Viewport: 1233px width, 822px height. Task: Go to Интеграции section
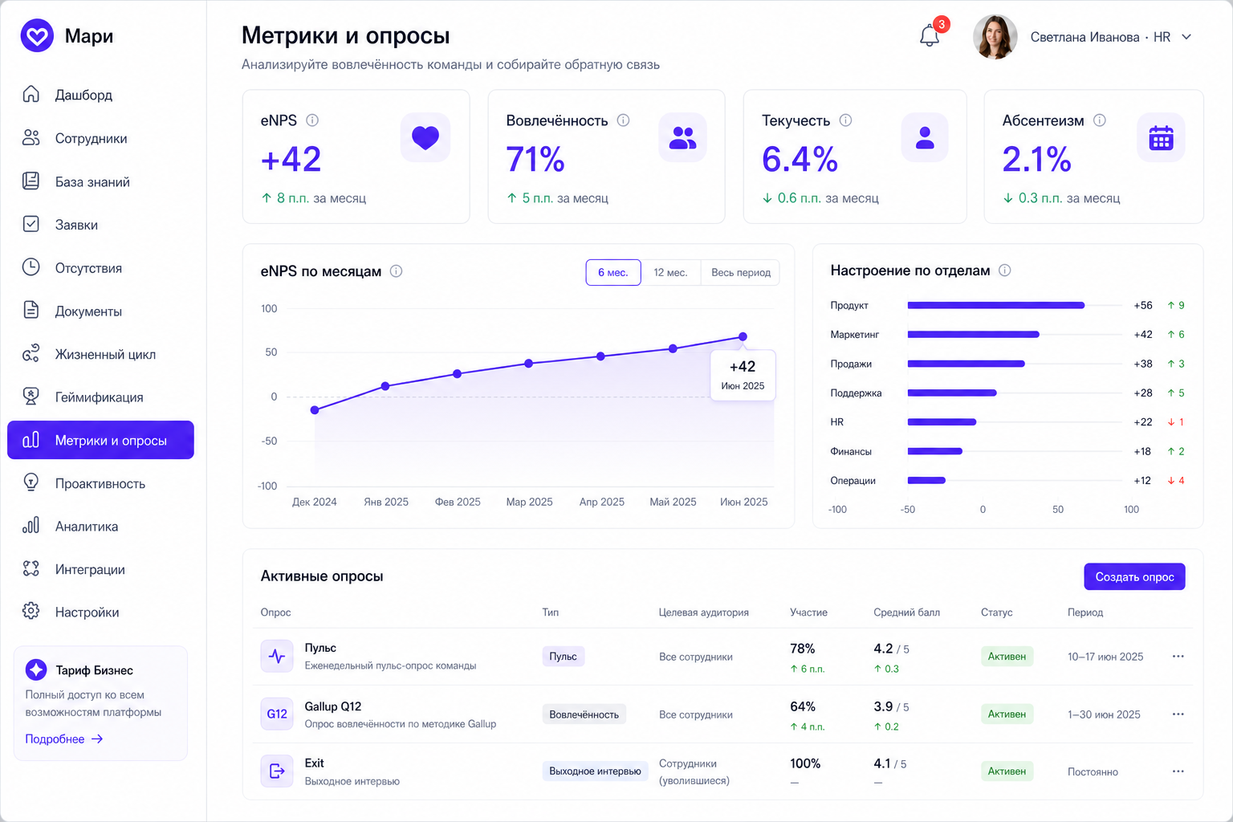pos(100,569)
